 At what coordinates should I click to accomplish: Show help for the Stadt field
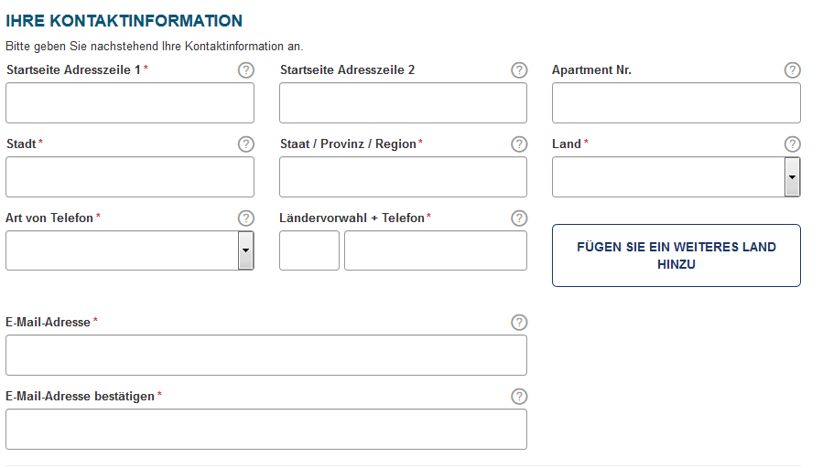click(x=245, y=144)
